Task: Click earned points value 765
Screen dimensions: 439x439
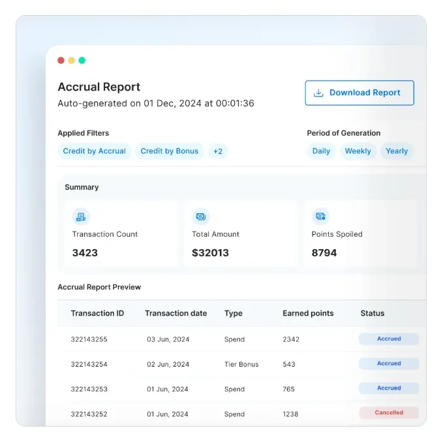Action: coord(289,389)
